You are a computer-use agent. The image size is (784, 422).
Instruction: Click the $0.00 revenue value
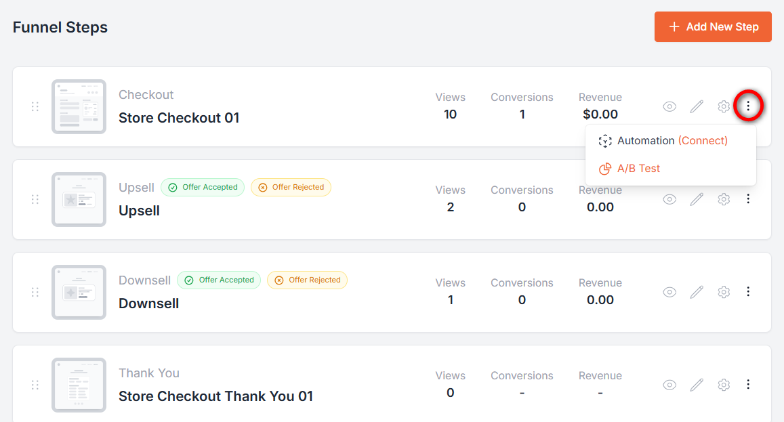tap(600, 114)
